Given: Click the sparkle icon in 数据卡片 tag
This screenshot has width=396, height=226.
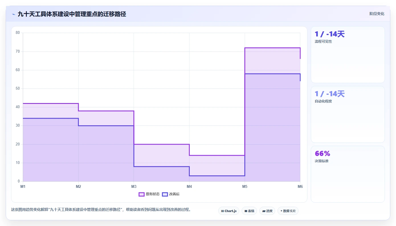Looking at the screenshot, I should point(281,211).
